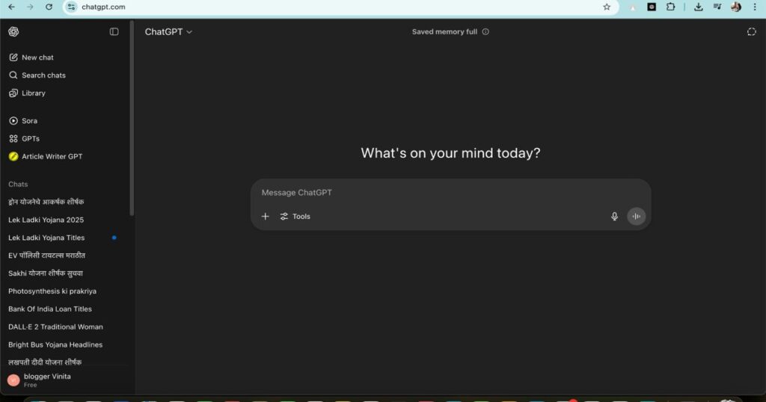Click the blue unread dot on Lek Ladki Yojana Titles
The width and height of the screenshot is (766, 402).
[114, 238]
